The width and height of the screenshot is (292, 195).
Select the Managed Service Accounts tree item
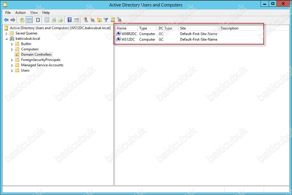(x=42, y=65)
